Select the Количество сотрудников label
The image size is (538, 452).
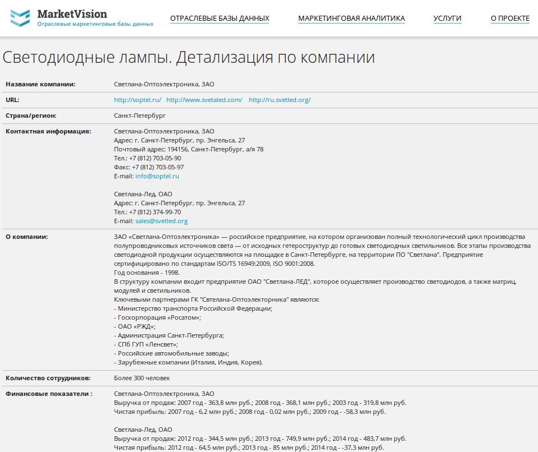(48, 379)
